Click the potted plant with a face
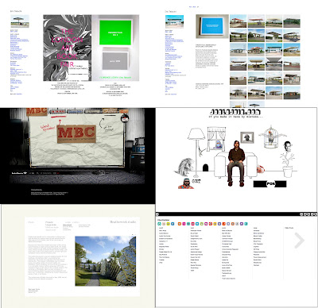Viewport: 318px width, 308px height. (287, 159)
